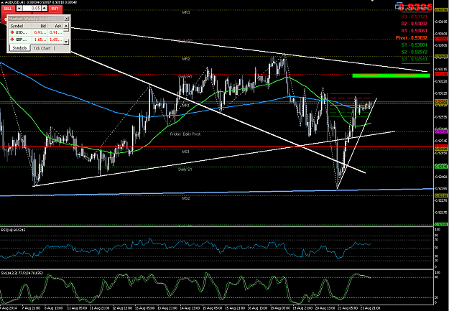The height and width of the screenshot is (311, 449).
Task: Click Market Watch scrollbar down arrow
Action: tap(66, 42)
